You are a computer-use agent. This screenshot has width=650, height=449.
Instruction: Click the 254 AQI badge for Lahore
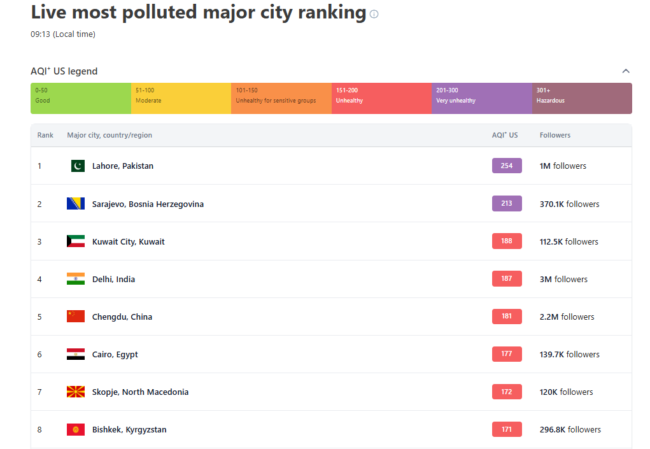[507, 166]
